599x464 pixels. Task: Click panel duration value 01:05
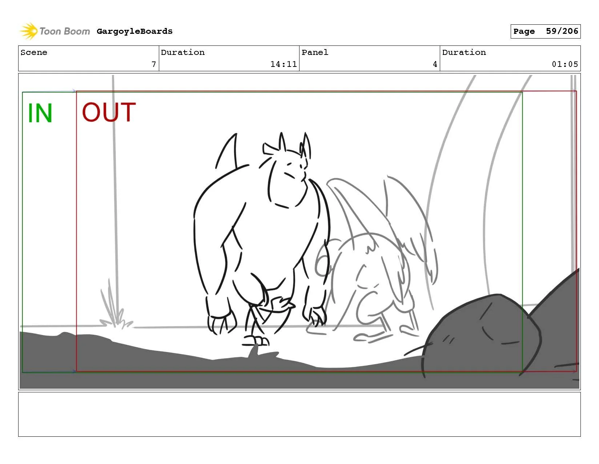pyautogui.click(x=565, y=64)
